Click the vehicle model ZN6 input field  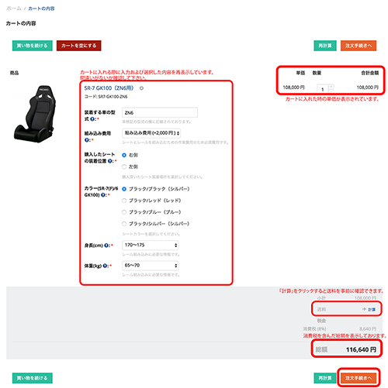pos(160,113)
